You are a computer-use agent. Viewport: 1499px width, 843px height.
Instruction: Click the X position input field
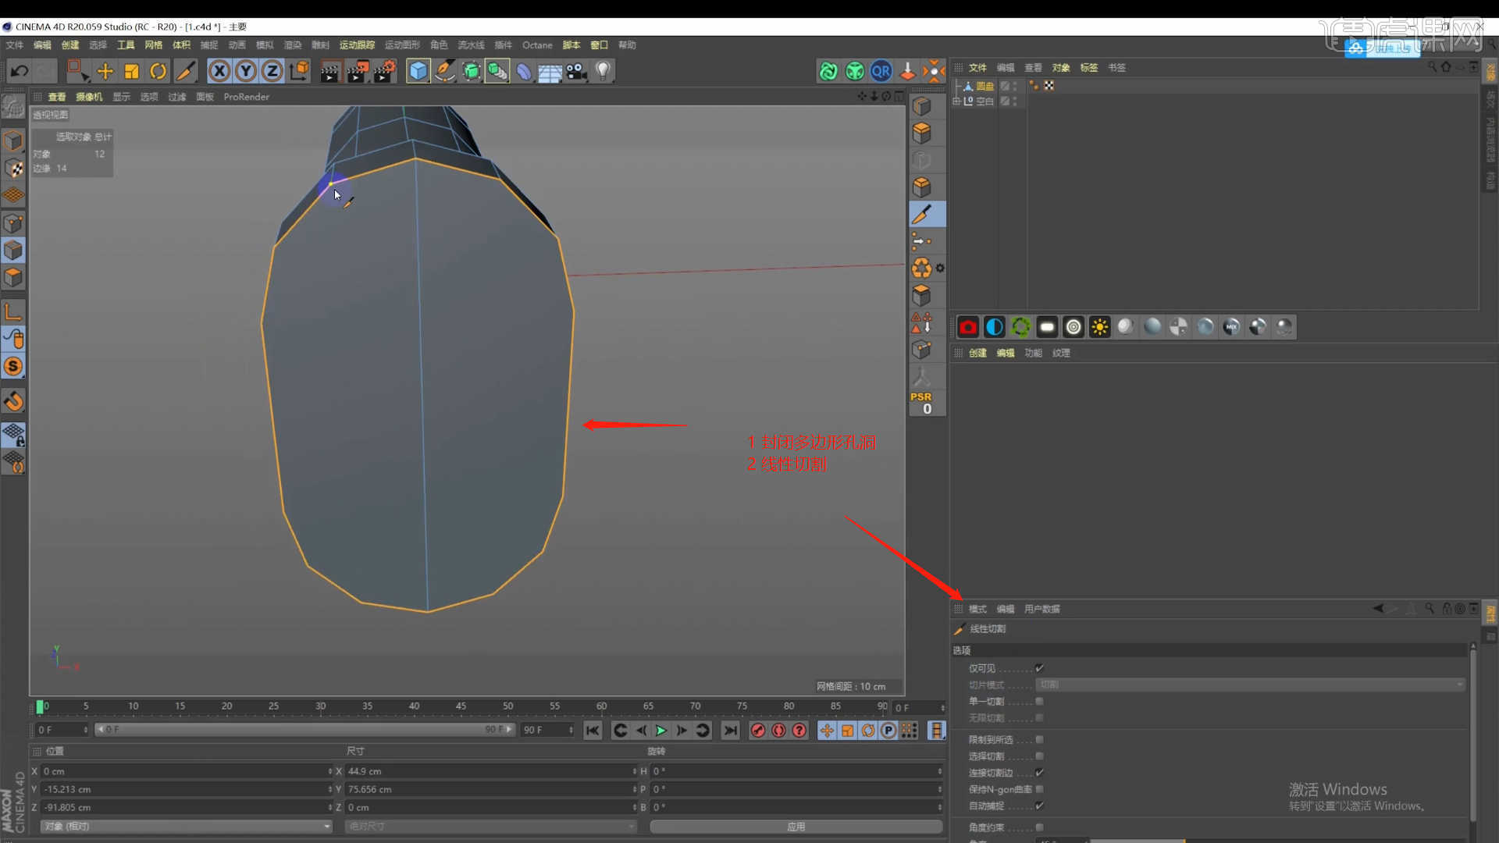pos(186,771)
